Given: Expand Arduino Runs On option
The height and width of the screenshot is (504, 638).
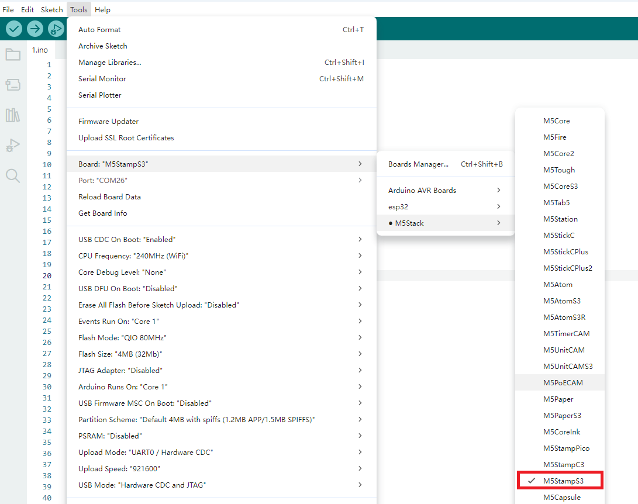Looking at the screenshot, I should tap(222, 386).
